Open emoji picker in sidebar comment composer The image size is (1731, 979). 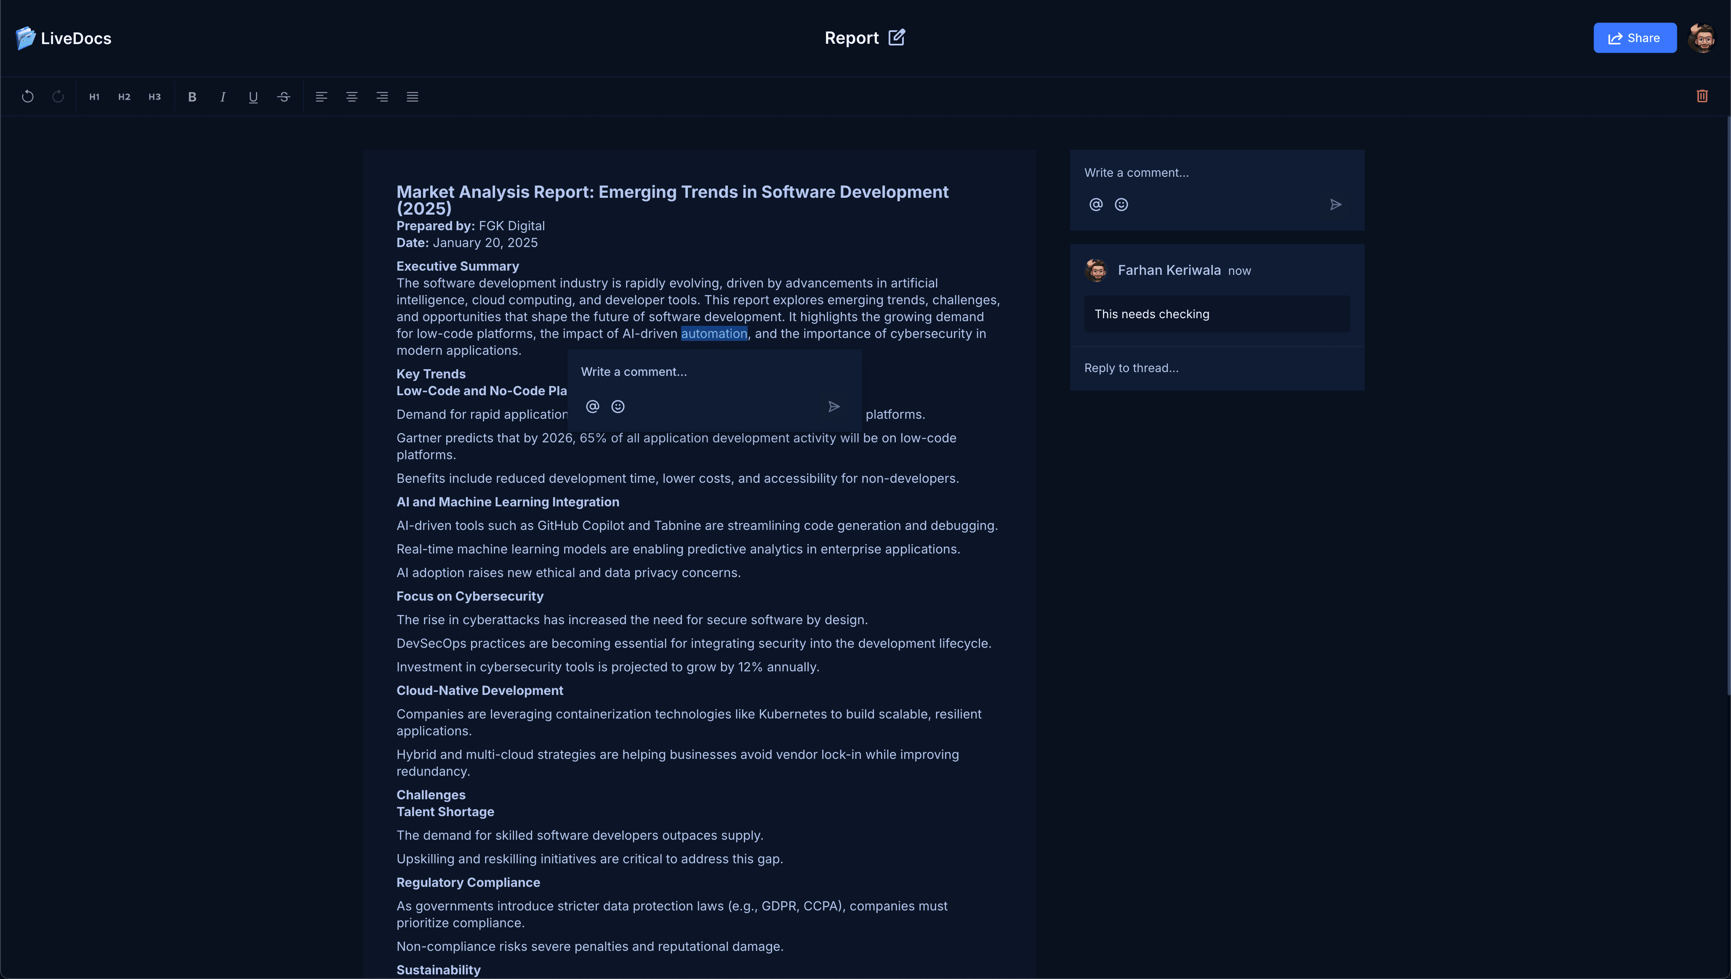(x=1121, y=204)
